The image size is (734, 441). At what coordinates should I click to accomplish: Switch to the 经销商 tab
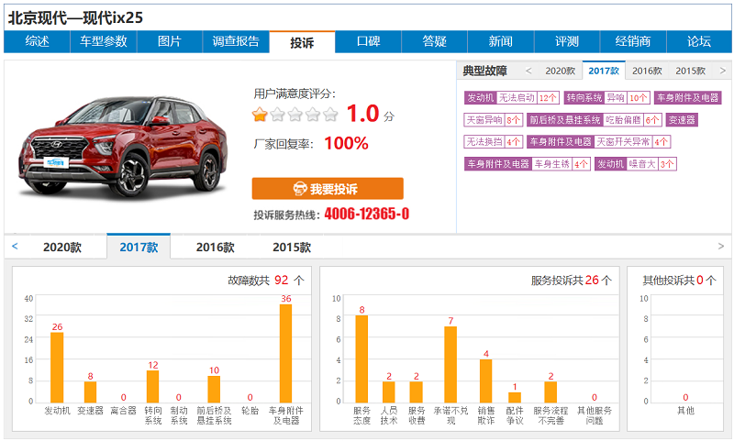tap(633, 41)
